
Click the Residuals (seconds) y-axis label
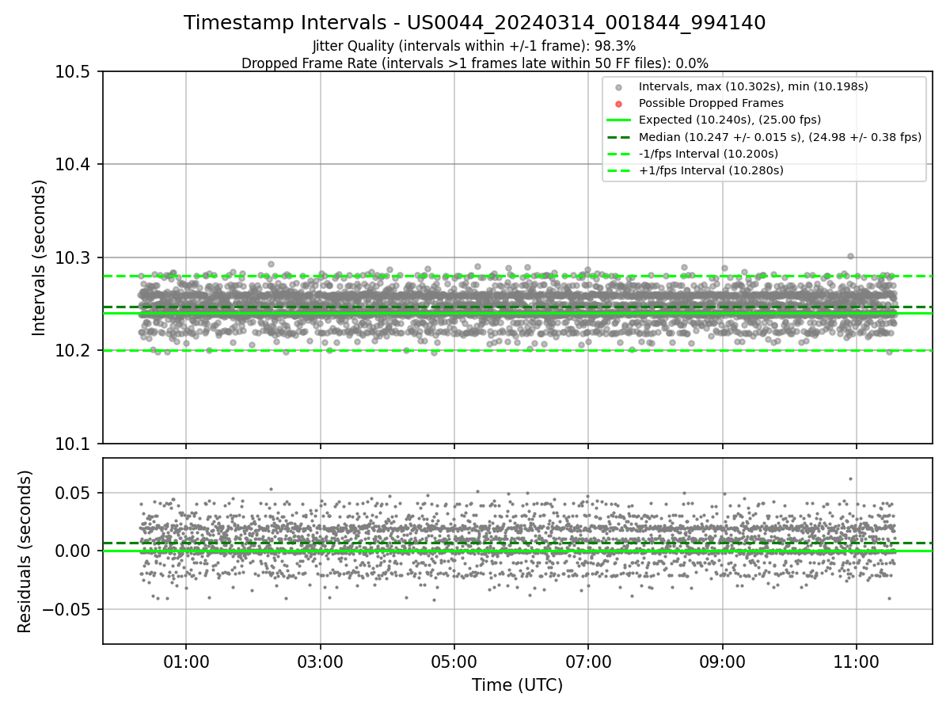(25, 551)
